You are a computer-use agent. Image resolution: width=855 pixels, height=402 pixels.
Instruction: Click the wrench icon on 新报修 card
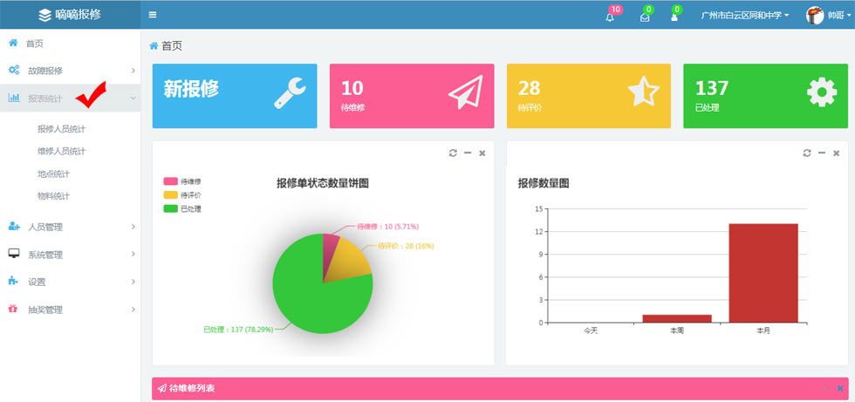[x=290, y=93]
